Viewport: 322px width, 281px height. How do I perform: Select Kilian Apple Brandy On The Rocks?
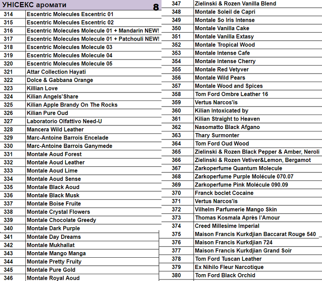pyautogui.click(x=72, y=105)
